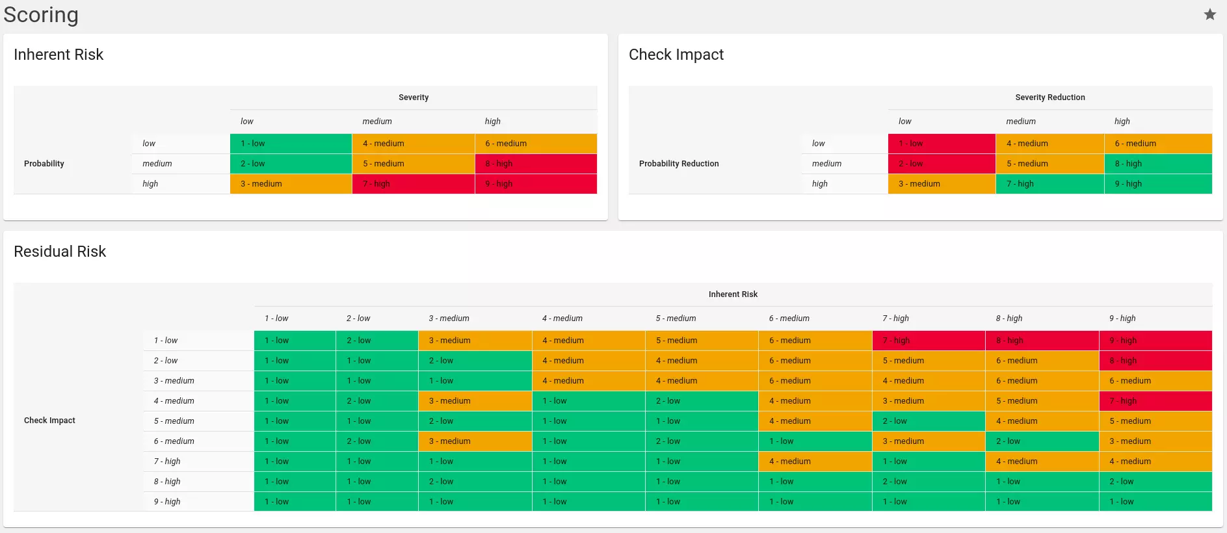Click 'Check Impact' row group label in Residual Risk table
The height and width of the screenshot is (533, 1227).
point(49,421)
